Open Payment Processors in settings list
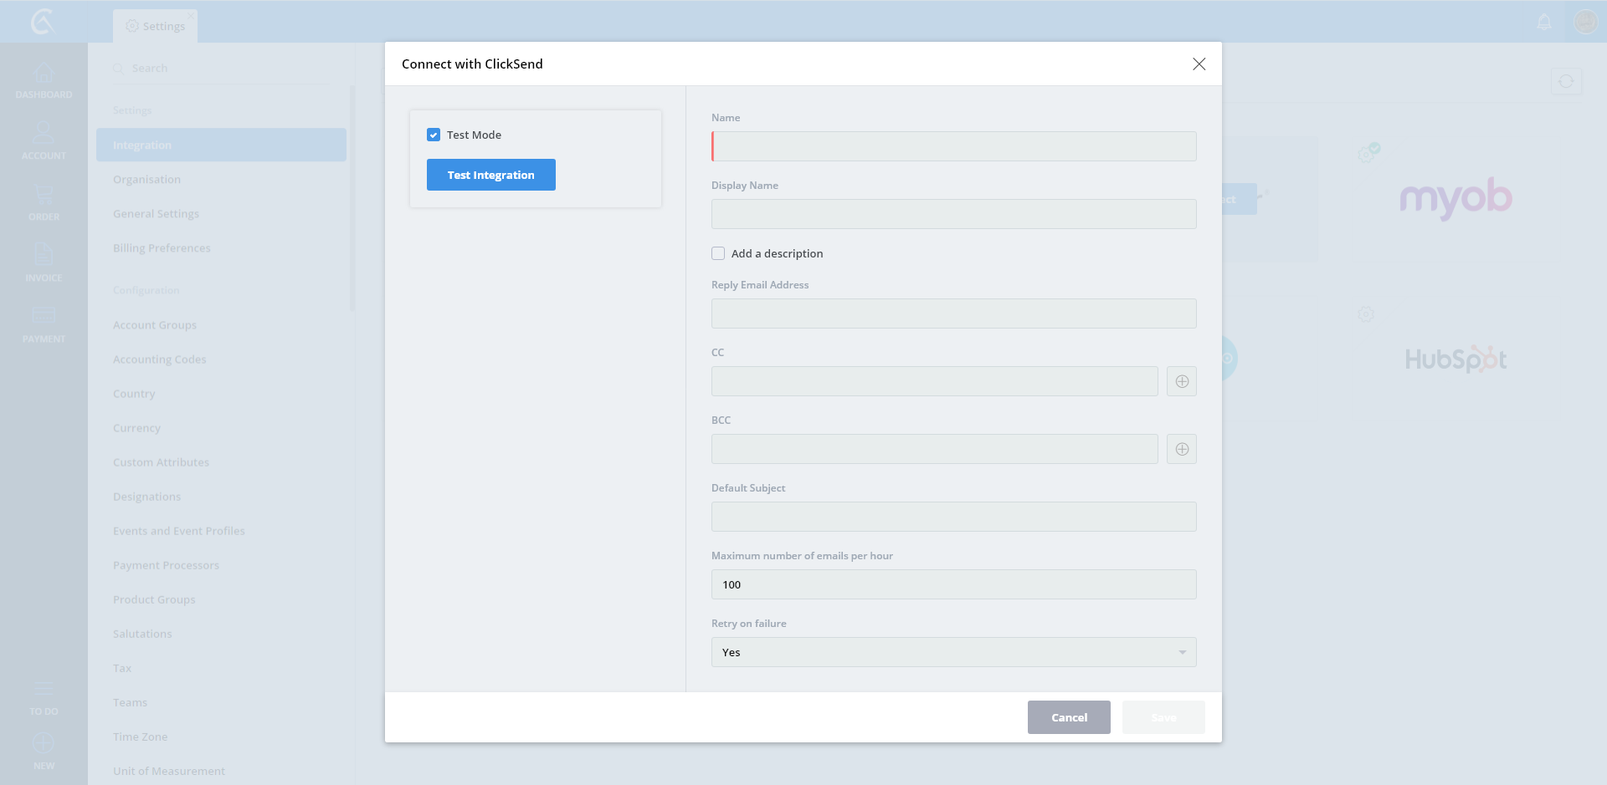Screen dimensions: 1607x785 click(166, 565)
